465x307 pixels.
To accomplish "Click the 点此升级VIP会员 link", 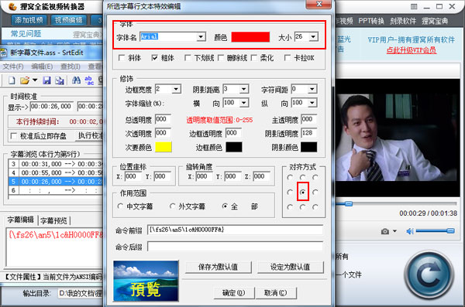I will point(412,50).
